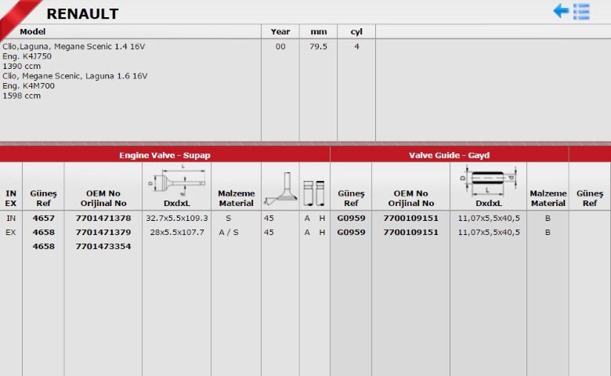Click the valve stem tip types icon
Viewport: 611px width, 376px height.
pos(314,193)
